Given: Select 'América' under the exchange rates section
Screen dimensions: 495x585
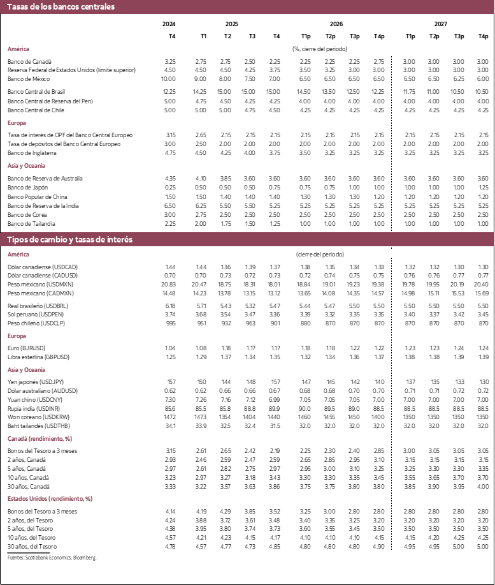Looking at the screenshot, I should click(18, 255).
